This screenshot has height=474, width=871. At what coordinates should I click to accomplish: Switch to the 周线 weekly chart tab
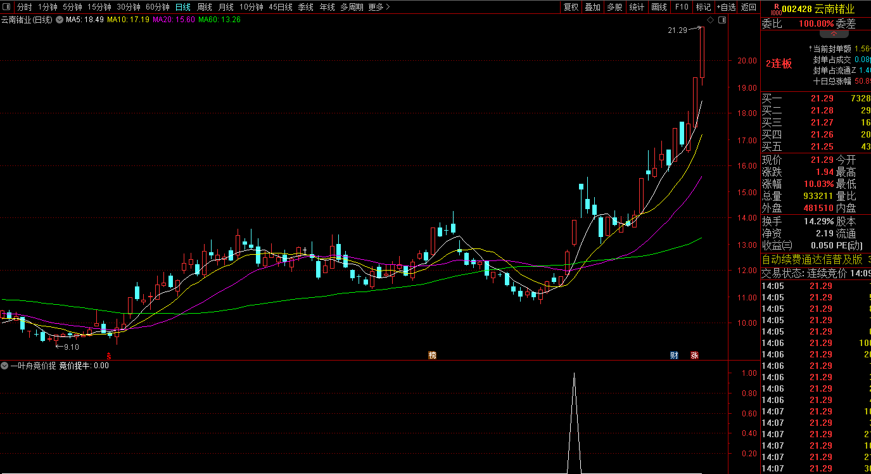[205, 7]
